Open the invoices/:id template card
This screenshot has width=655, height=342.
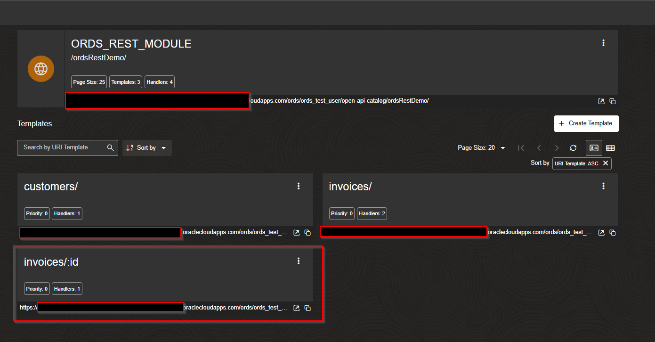point(51,262)
